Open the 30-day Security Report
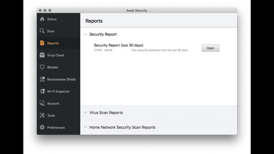The height and width of the screenshot is (154, 274). 210,48
